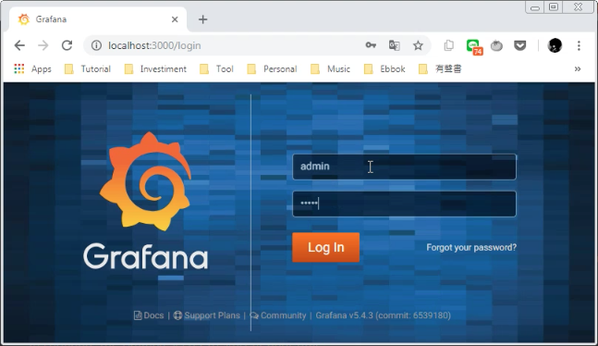
Task: Expand the hidden bookmarks chevron
Action: click(x=578, y=68)
